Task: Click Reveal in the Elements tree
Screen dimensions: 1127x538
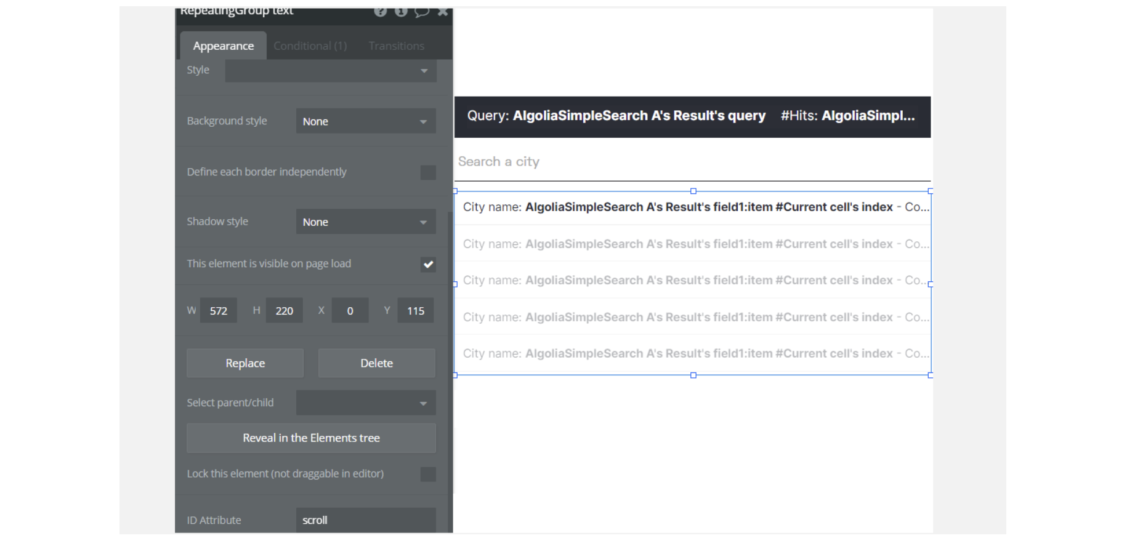Action: (311, 438)
